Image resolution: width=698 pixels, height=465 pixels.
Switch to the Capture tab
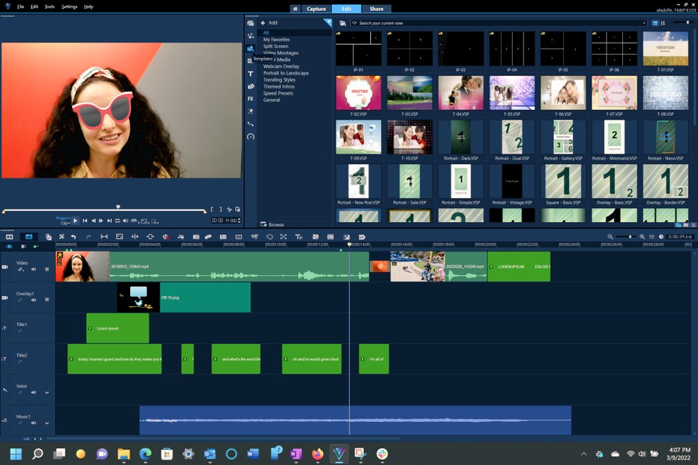coord(316,8)
